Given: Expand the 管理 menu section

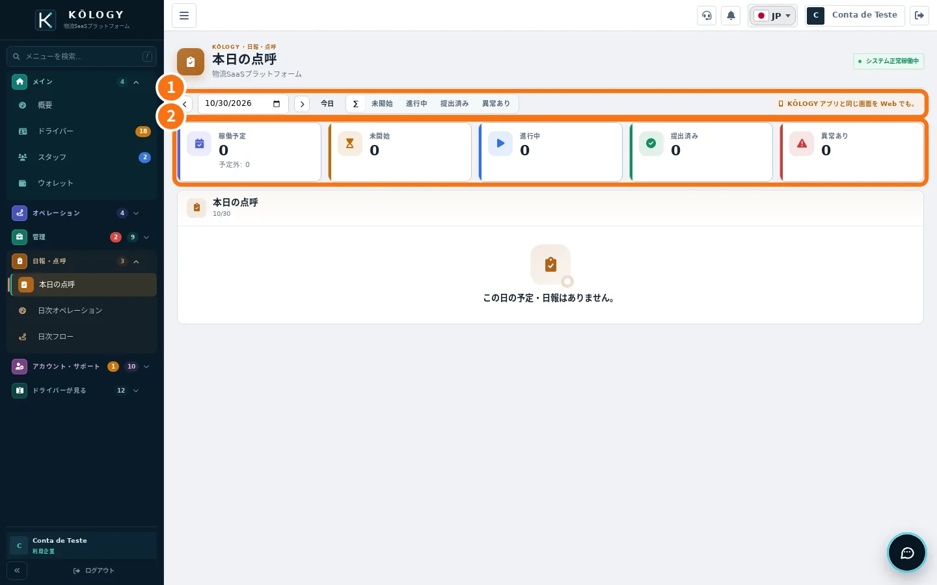Looking at the screenshot, I should tap(82, 237).
